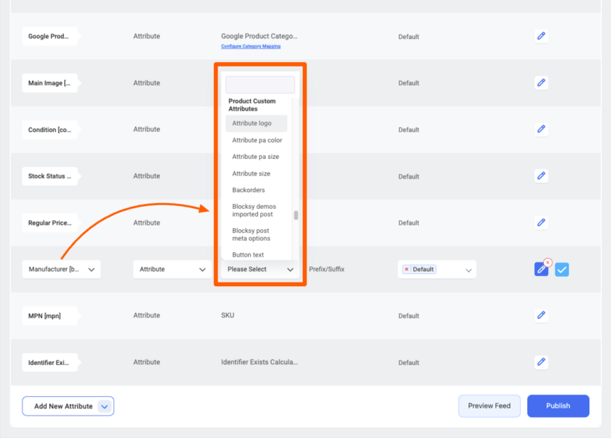Choose Backorders option
Screen dimensions: 611x438
249,190
